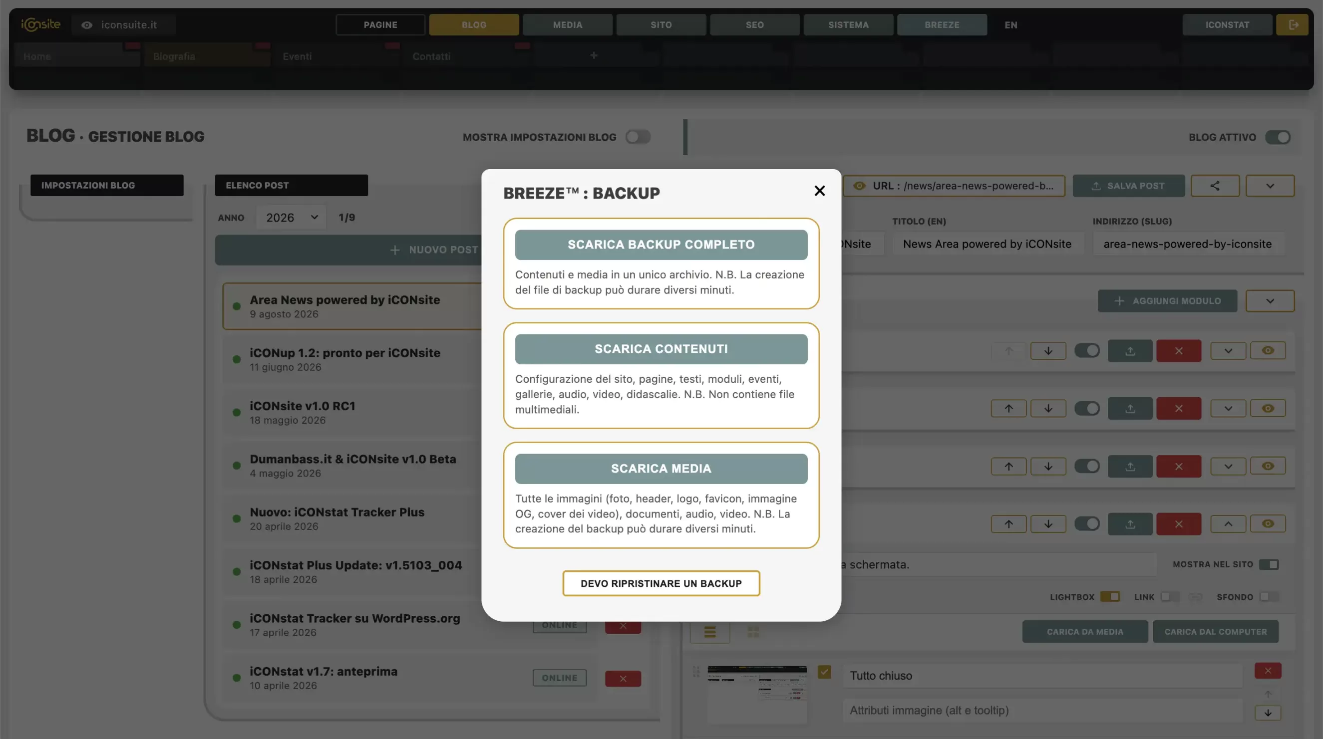The width and height of the screenshot is (1323, 739).
Task: Delete the iCONstat v1.7: anteprima post
Action: pyautogui.click(x=623, y=679)
